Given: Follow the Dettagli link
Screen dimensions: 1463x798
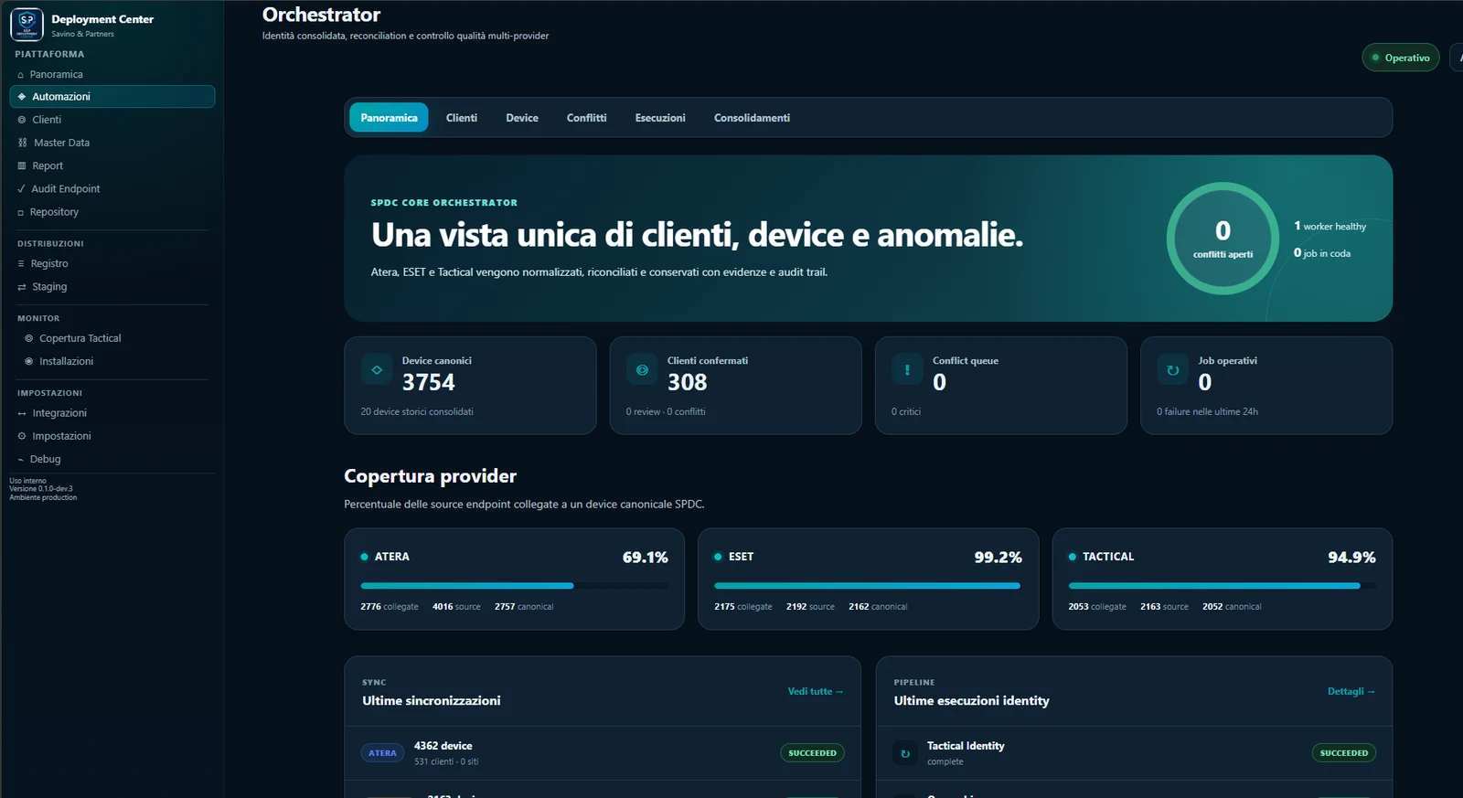Looking at the screenshot, I should click(1351, 691).
